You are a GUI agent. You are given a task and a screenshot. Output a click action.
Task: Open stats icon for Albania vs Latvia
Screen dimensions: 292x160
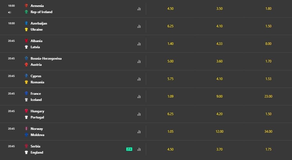[139, 44]
